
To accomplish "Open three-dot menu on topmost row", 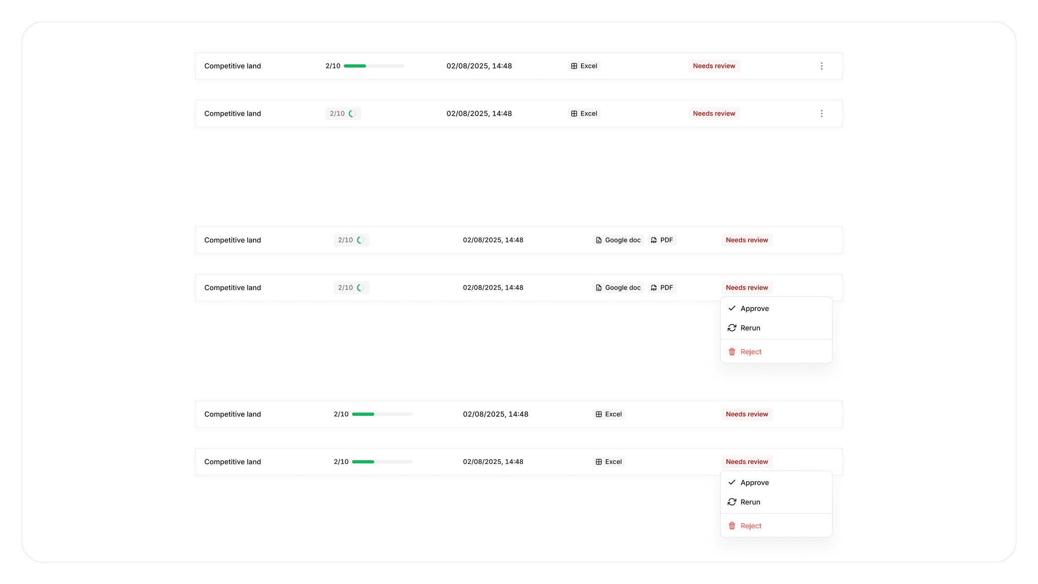I will (x=822, y=66).
